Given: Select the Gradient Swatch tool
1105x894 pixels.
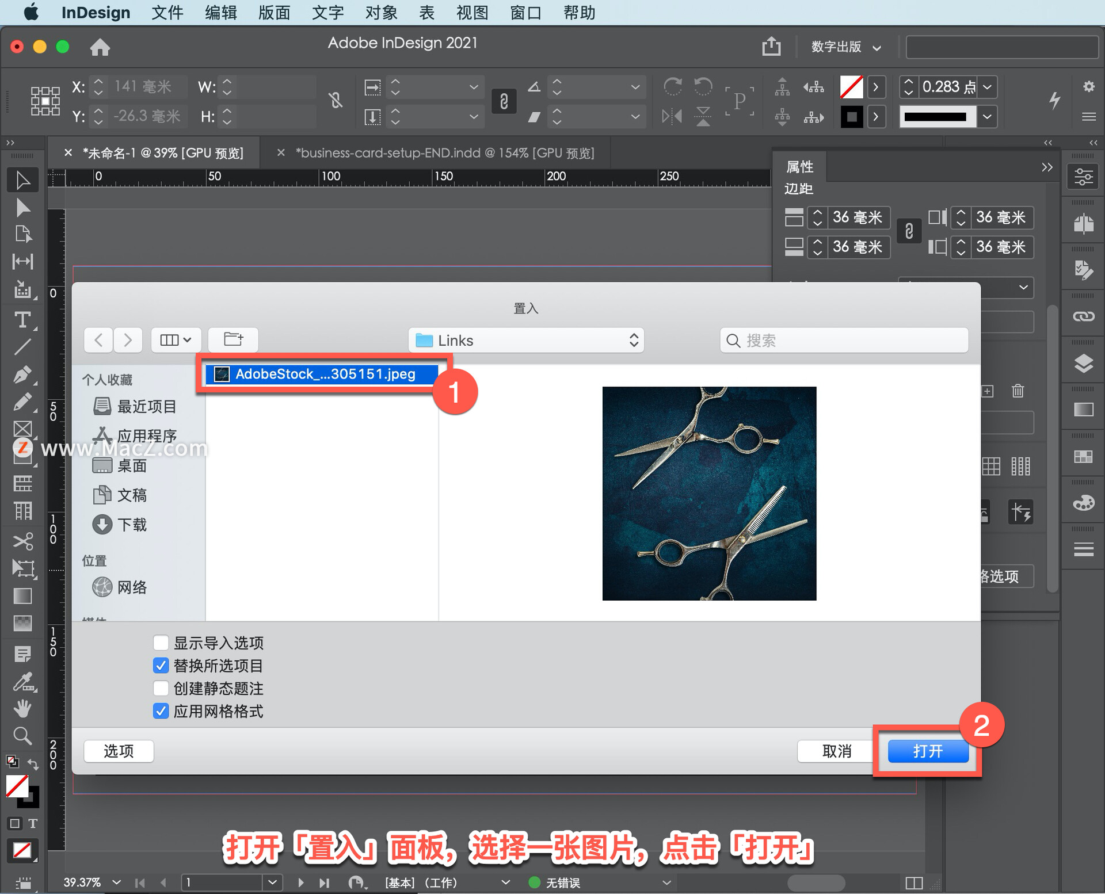Looking at the screenshot, I should pos(23,596).
